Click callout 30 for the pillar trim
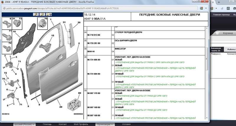This screenshot has width=236, height=126. tap(79, 22)
